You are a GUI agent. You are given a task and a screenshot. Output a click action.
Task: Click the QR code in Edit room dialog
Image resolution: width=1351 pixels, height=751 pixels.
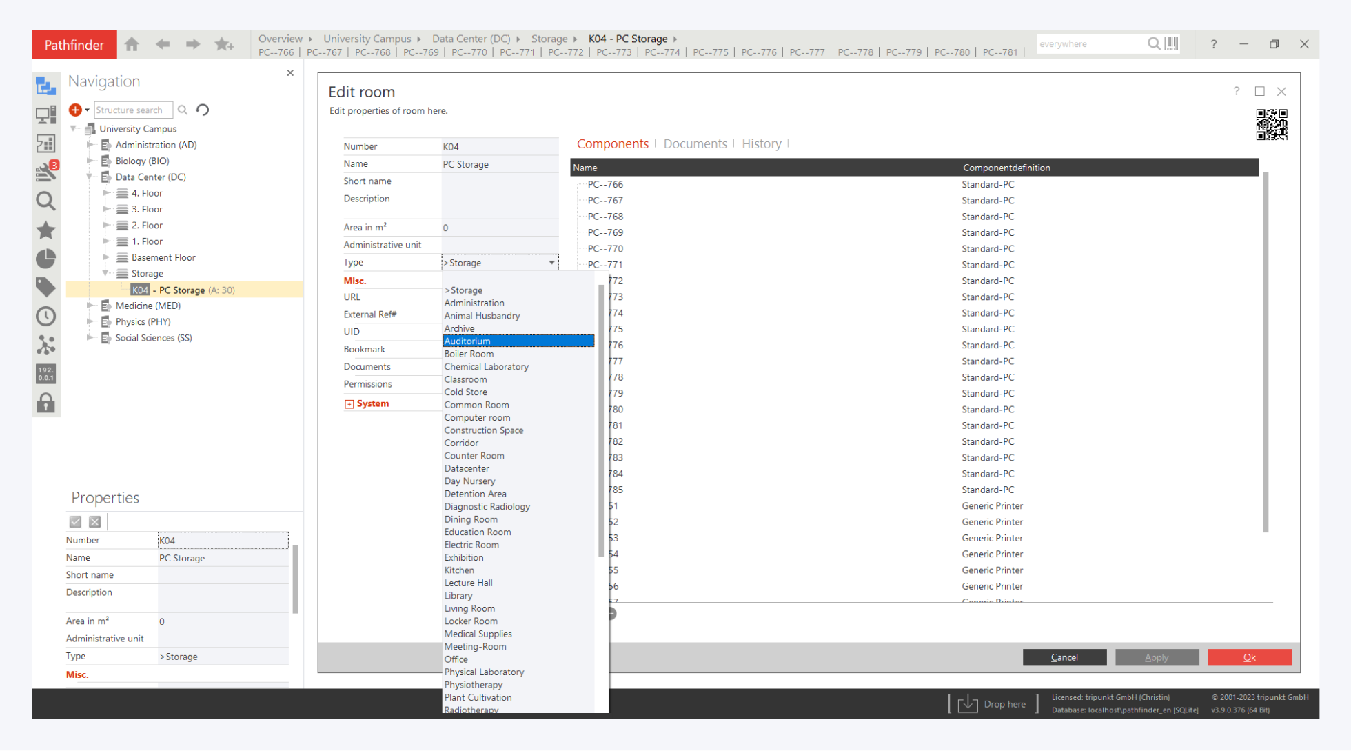(x=1271, y=125)
